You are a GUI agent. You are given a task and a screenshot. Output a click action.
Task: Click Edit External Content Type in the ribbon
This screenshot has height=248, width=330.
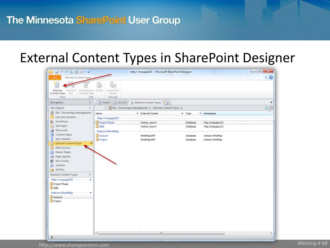86,88
